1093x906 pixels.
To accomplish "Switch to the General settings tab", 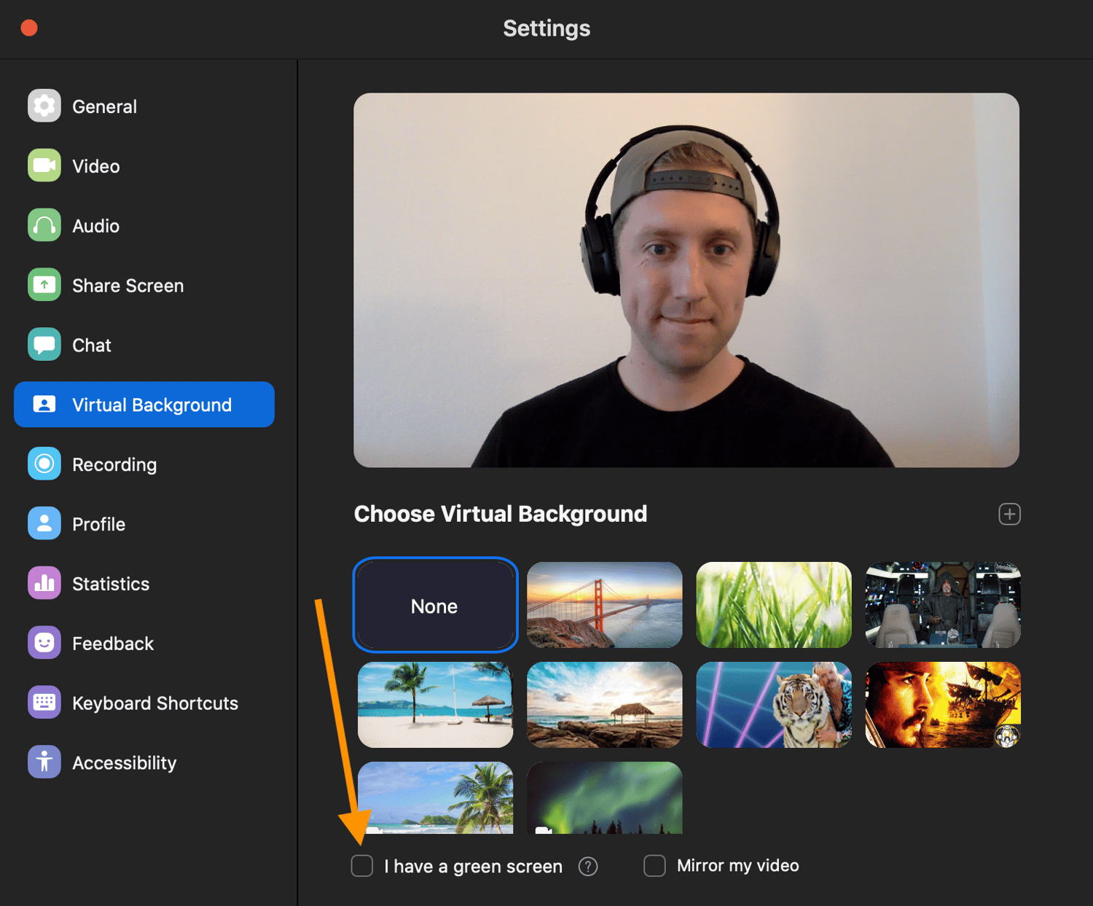I will (104, 106).
